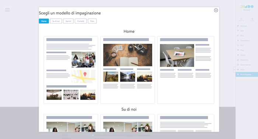Open Statistiche from the sidebar
Viewport: 258px width, 139px height.
[x=247, y=60]
